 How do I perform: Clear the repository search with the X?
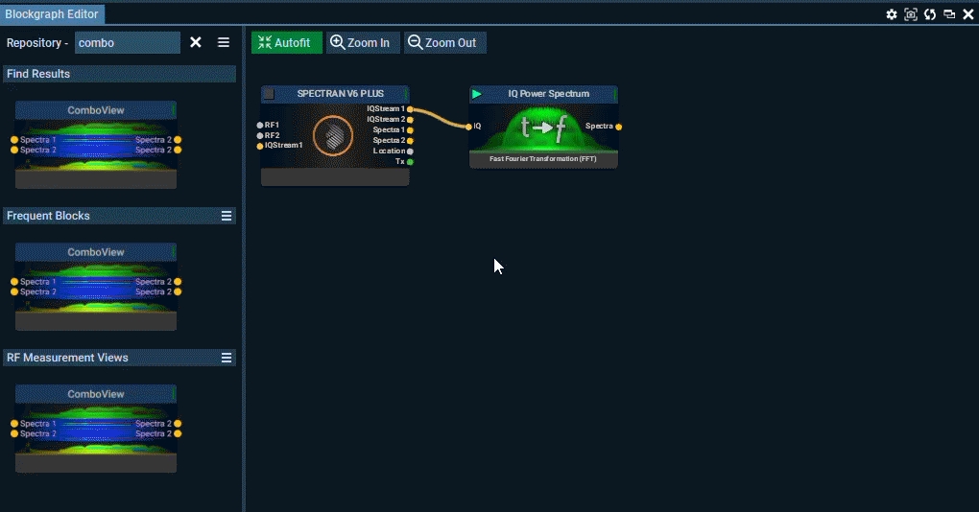(196, 42)
